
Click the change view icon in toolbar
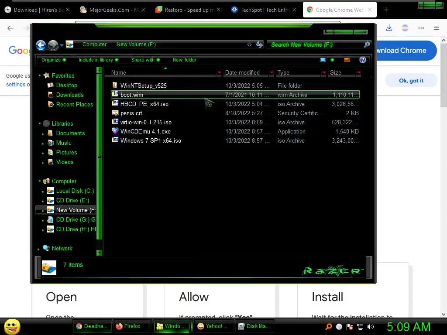[323, 60]
